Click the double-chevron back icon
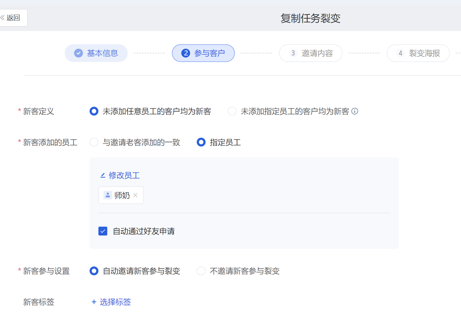 pyautogui.click(x=3, y=18)
